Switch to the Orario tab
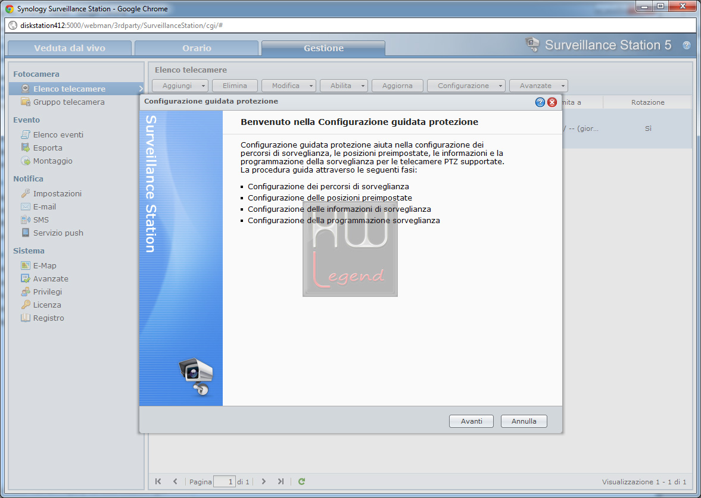Viewport: 701px width, 498px height. click(197, 48)
